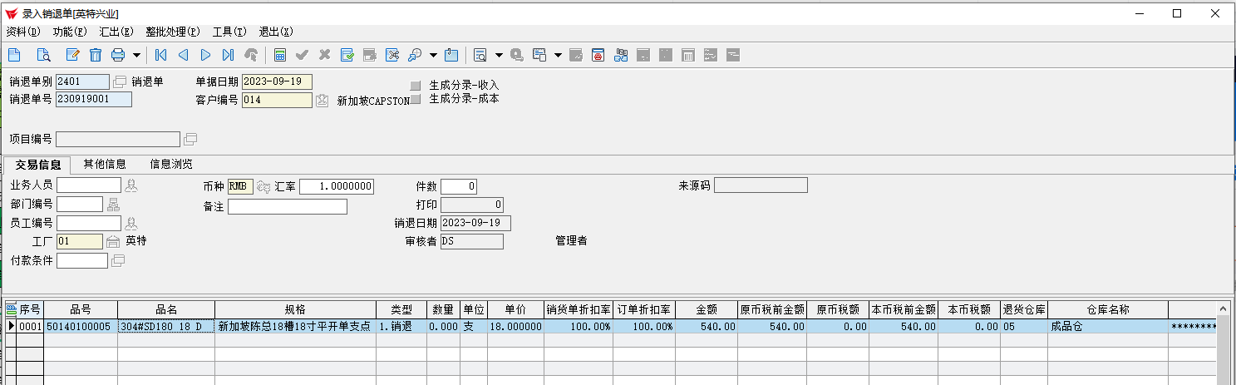Jump to the last record
The width and height of the screenshot is (1236, 385).
228,55
